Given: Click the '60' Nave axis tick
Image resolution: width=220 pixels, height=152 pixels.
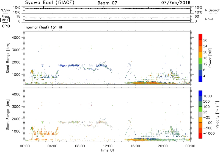Looking at the screenshot, I should click(197, 16).
